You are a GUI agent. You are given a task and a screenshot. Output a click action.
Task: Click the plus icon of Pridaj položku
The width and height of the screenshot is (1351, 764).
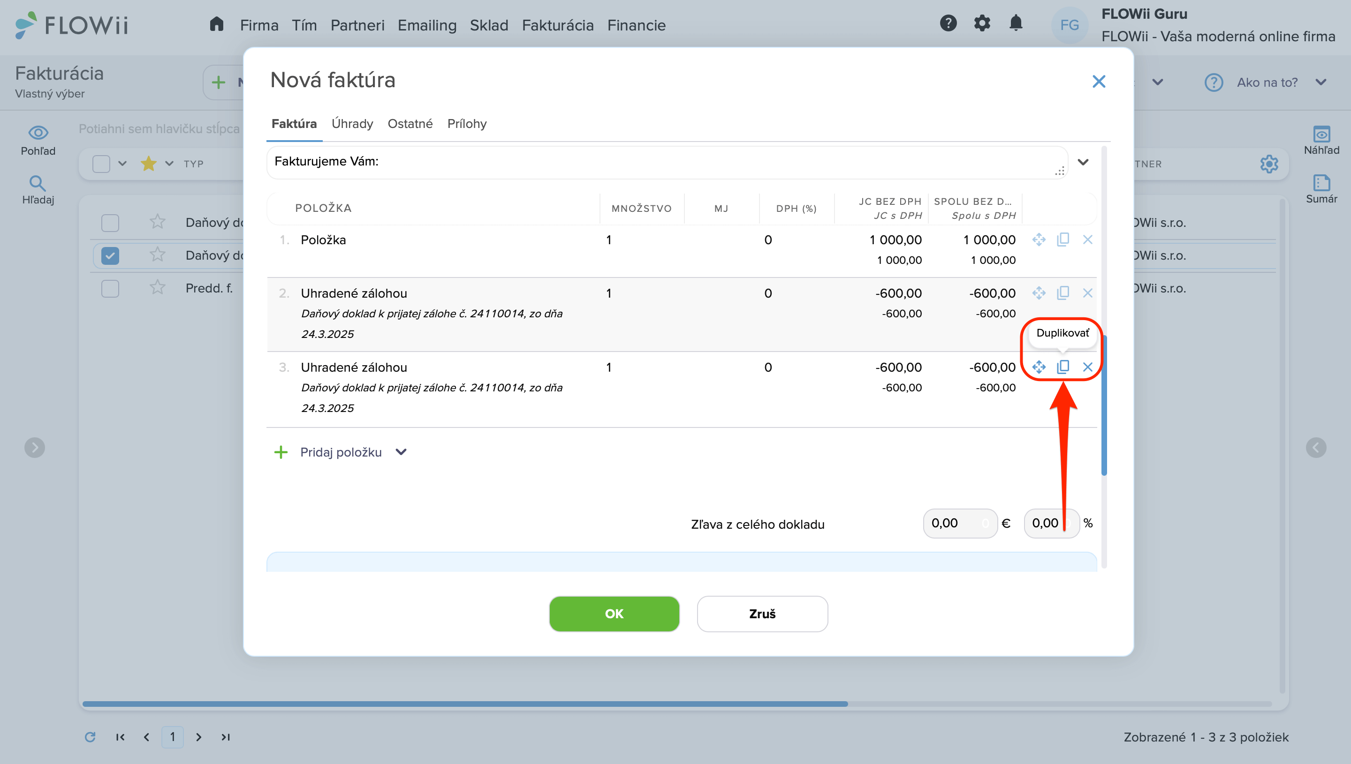click(x=281, y=452)
